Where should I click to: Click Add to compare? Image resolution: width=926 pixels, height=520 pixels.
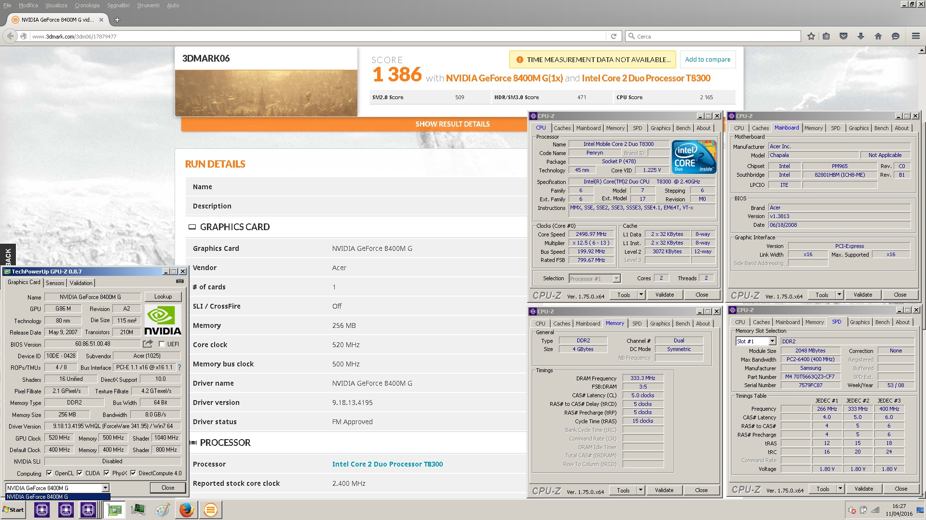pos(708,59)
